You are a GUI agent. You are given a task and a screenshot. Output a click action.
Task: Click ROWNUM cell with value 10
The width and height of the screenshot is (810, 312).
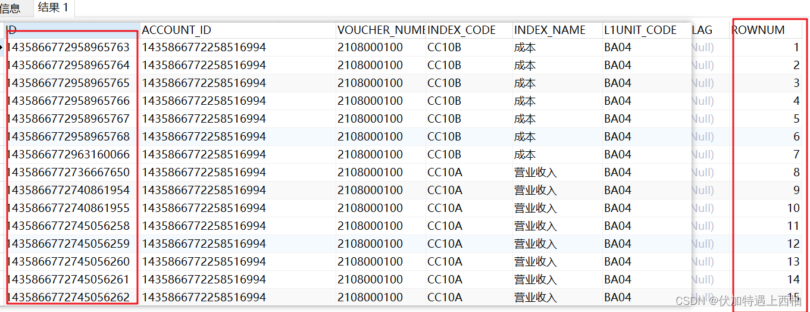pos(767,208)
